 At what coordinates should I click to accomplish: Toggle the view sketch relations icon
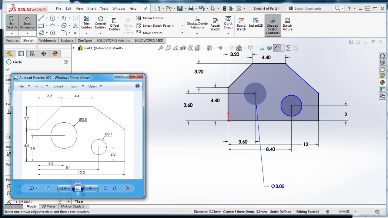276,48
